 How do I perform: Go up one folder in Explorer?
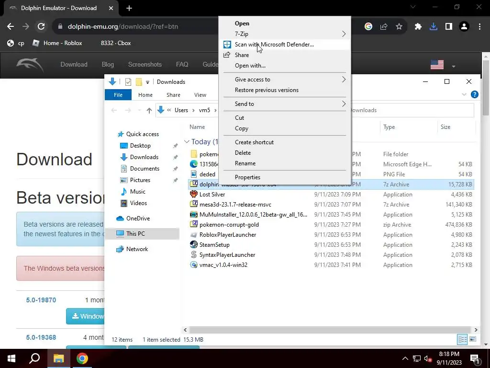click(149, 110)
